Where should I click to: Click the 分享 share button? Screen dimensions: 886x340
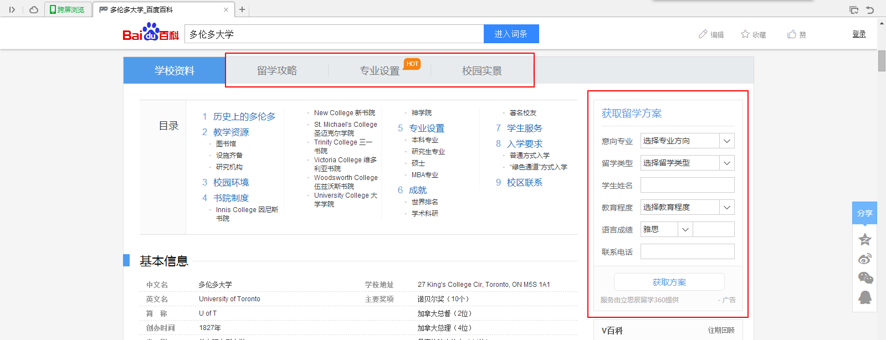click(x=864, y=213)
